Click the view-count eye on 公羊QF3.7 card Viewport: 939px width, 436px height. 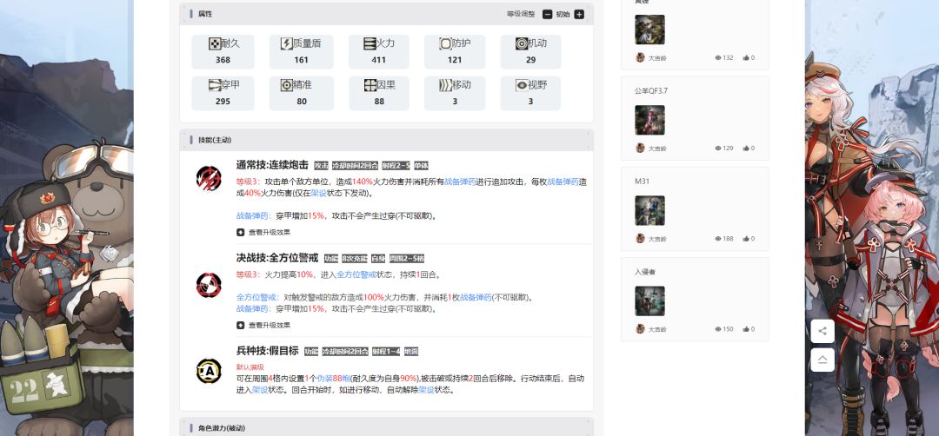point(718,149)
